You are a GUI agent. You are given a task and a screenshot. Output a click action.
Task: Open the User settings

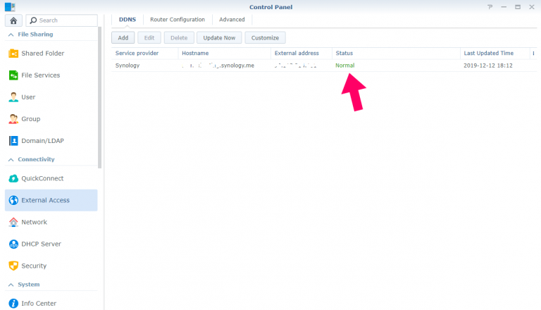coord(28,97)
